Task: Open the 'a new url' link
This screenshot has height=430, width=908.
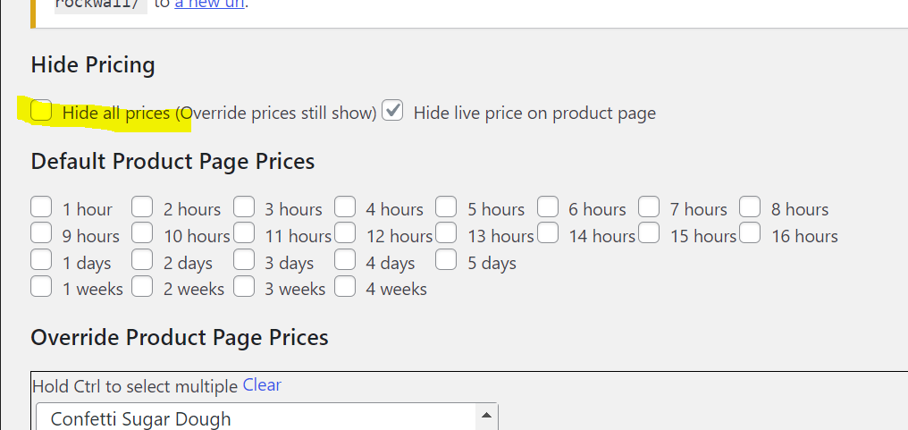Action: point(211,4)
